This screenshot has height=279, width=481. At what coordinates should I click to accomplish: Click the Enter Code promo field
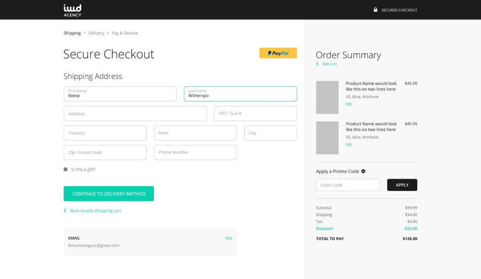click(x=348, y=185)
